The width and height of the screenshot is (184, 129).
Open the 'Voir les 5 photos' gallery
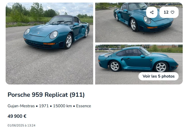(158, 76)
